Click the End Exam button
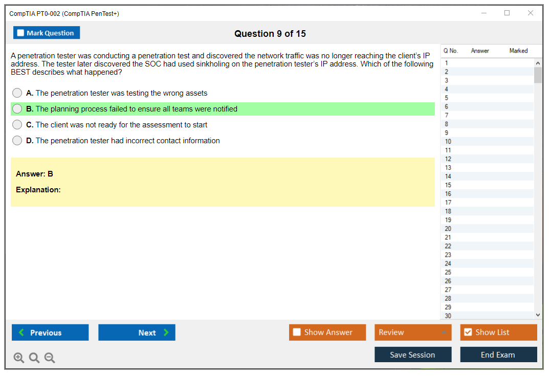 (498, 355)
